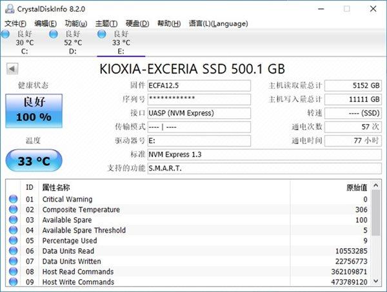Select the 09 Host Write Commands row
This screenshot has height=292, width=387.
tap(188, 282)
